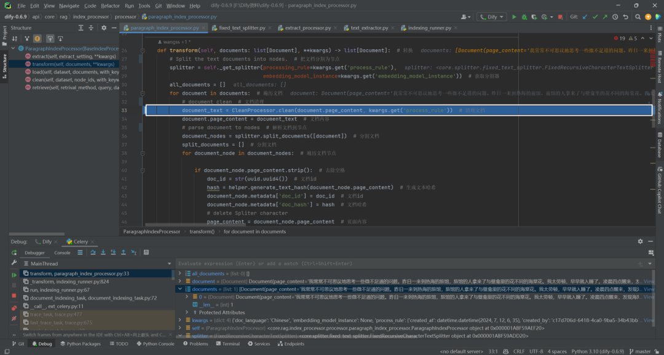Stop the Celery debug session
The image size is (664, 355).
coord(14,295)
